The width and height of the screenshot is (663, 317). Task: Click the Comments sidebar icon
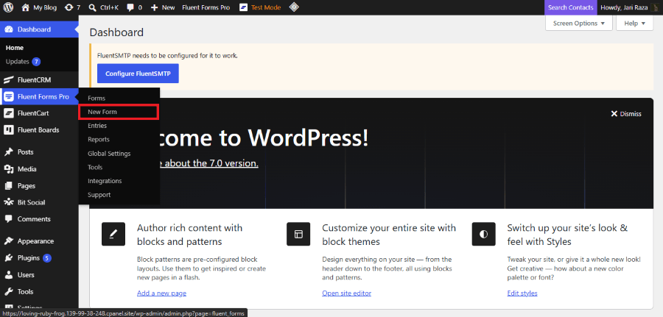coord(9,219)
